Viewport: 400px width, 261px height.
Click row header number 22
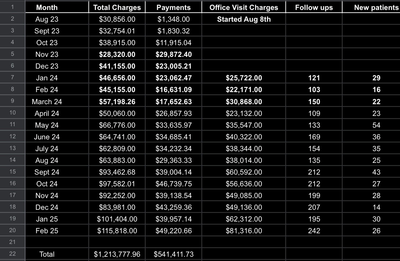[12, 254]
